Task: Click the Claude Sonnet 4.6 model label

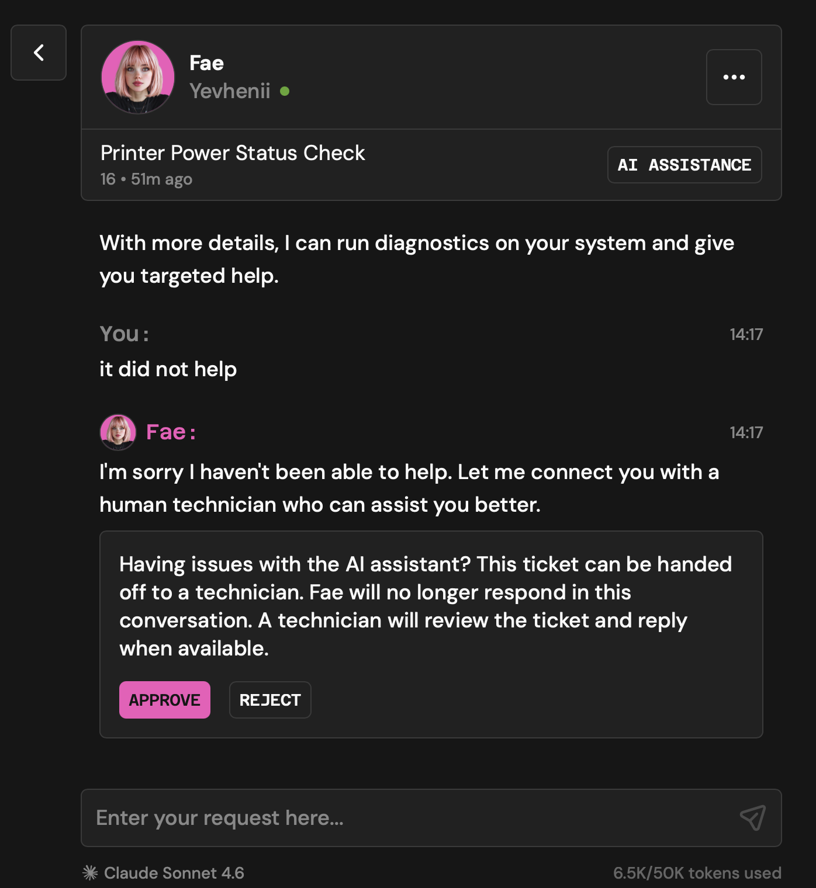Action: 174,873
